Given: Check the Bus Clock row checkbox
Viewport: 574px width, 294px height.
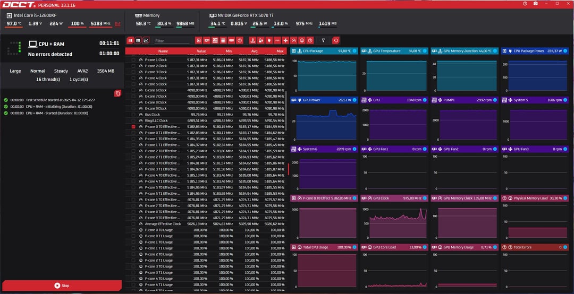Looking at the screenshot, I should point(133,115).
